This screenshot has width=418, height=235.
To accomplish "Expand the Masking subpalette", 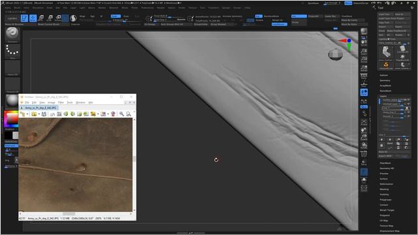I will (x=384, y=189).
